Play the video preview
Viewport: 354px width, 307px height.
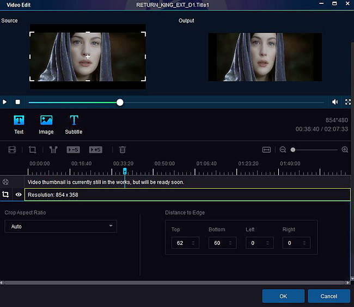(x=4, y=102)
